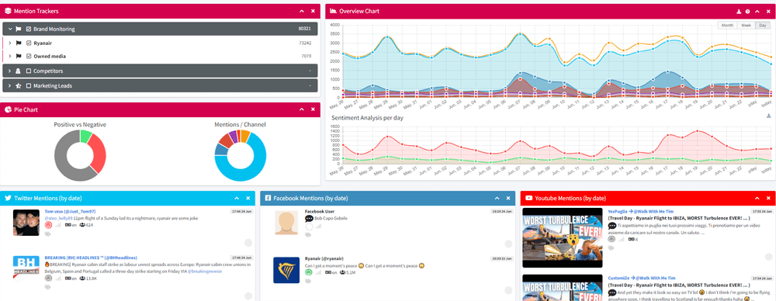
Task: Click comment bubble icon on YesPuglia mention
Action: 611,226
